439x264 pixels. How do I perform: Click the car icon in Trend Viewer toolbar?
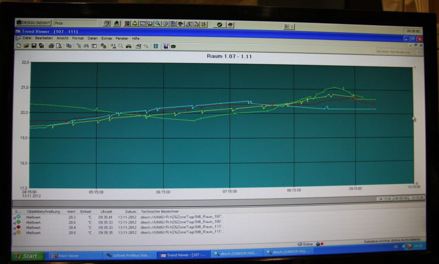pyautogui.click(x=128, y=46)
